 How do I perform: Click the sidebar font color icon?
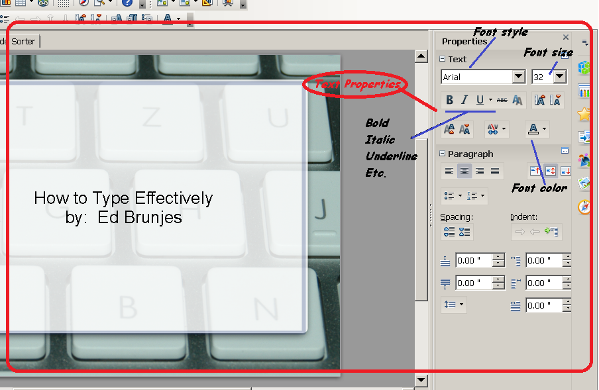533,129
